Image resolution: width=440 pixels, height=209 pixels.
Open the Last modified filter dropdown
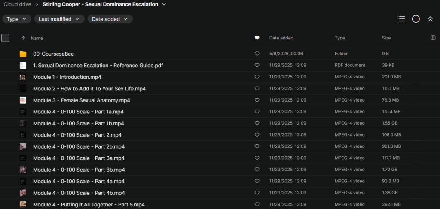[59, 19]
